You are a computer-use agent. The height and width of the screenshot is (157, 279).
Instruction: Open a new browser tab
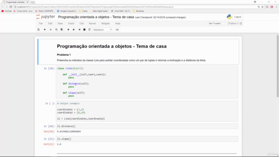pos(33,2)
